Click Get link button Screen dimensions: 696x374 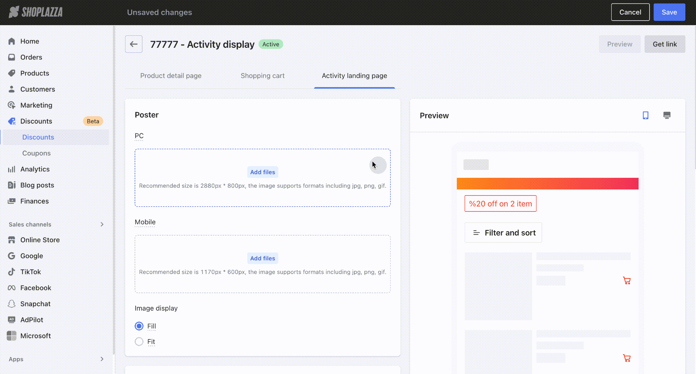[x=664, y=44]
